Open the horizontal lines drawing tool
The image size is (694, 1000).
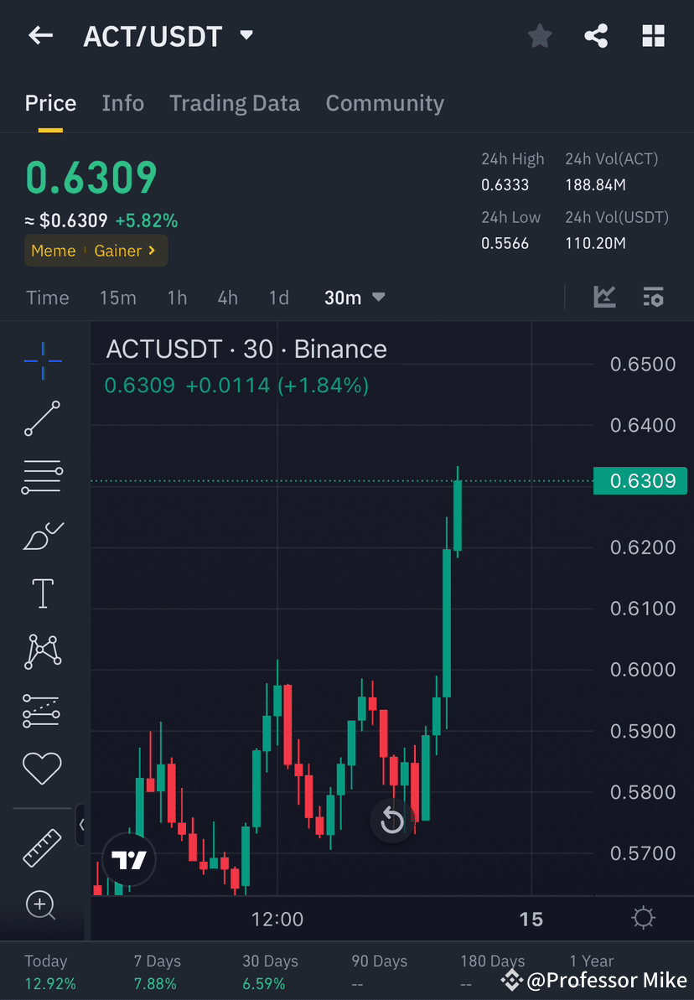[42, 477]
